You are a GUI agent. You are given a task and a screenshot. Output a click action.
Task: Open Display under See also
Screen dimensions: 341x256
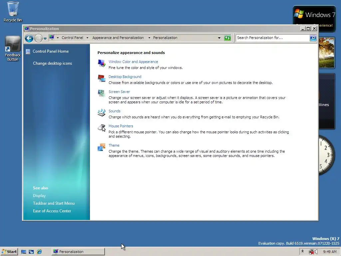(39, 195)
